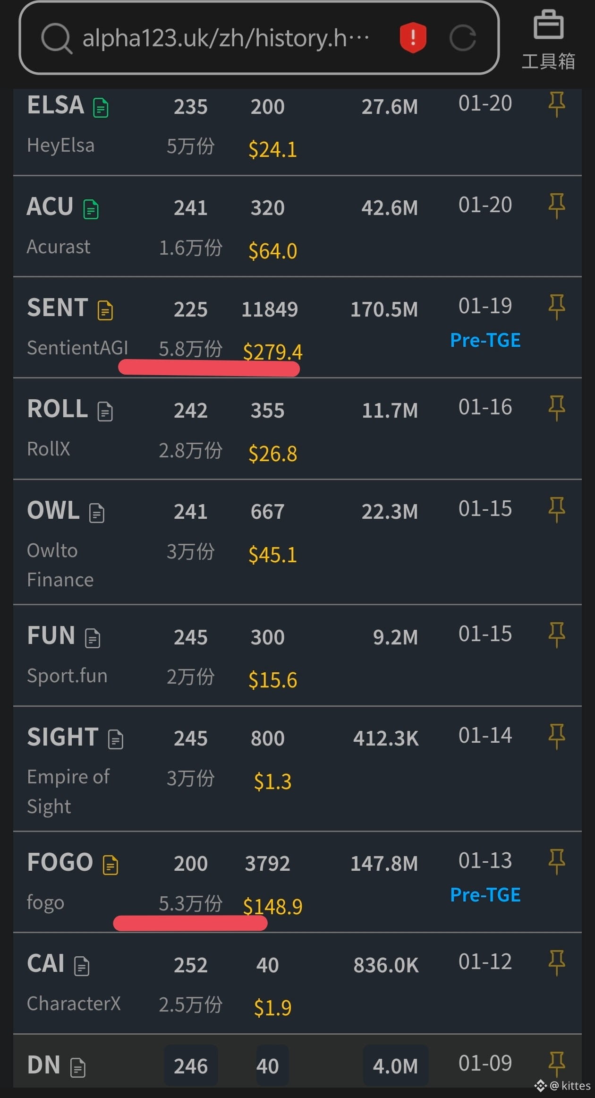Select the FUN Sport.fun token name
This screenshot has width=595, height=1098.
(x=67, y=676)
